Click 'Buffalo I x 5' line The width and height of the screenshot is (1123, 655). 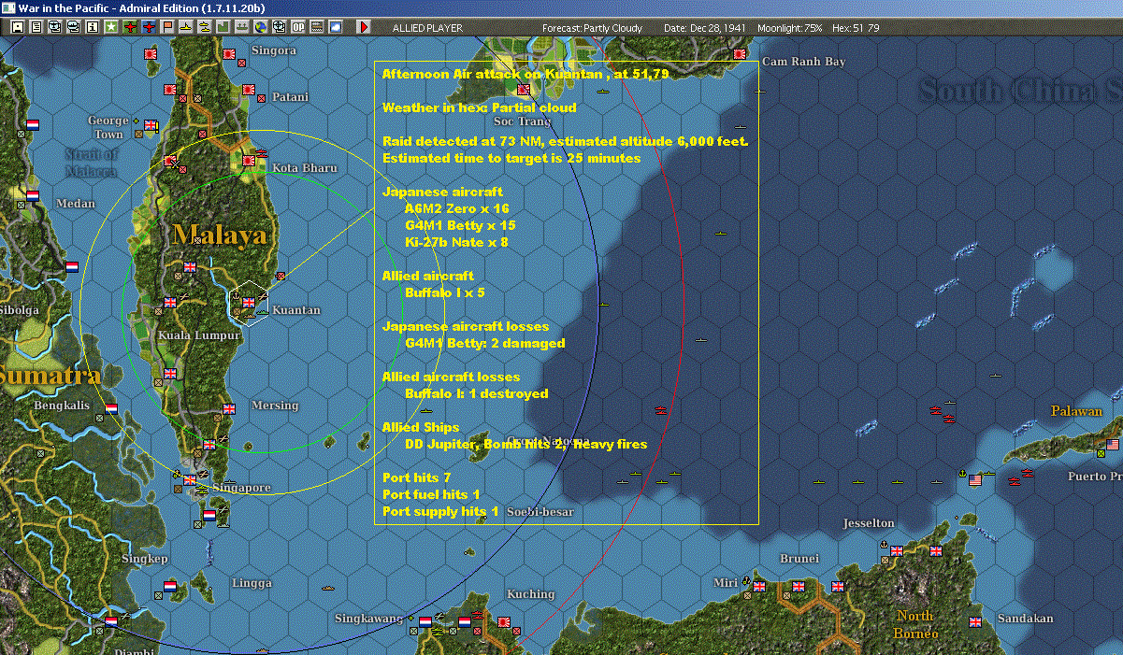pyautogui.click(x=445, y=292)
